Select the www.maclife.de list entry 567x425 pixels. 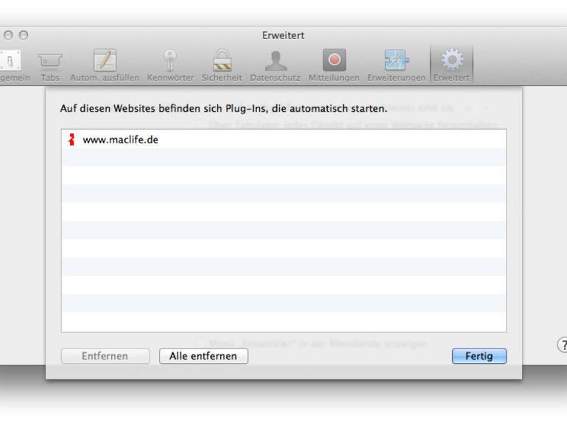point(283,140)
